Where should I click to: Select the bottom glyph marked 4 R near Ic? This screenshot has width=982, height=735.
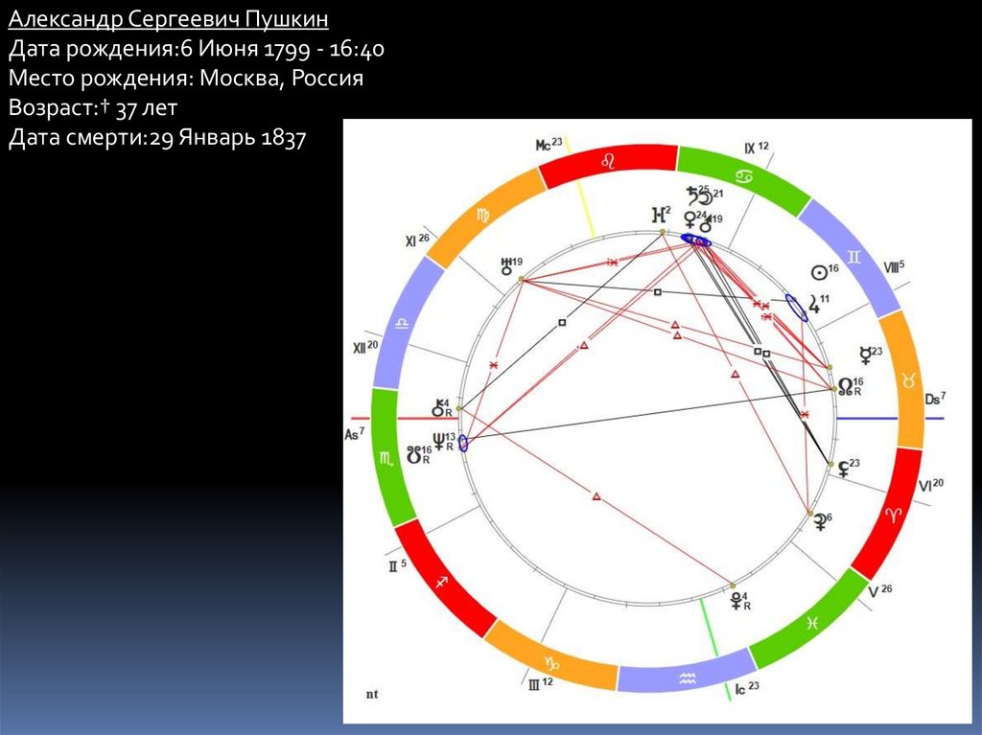[736, 601]
